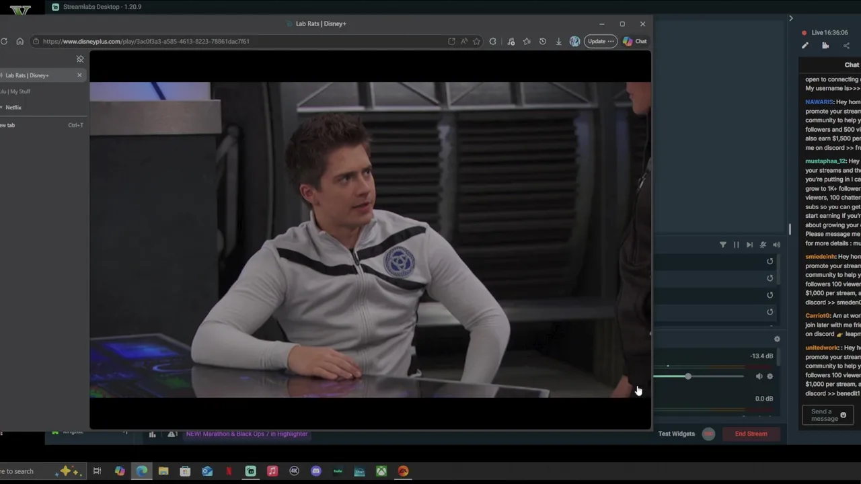This screenshot has height=484, width=861.
Task: Mute the -13.4 dB audio source
Action: point(759,376)
